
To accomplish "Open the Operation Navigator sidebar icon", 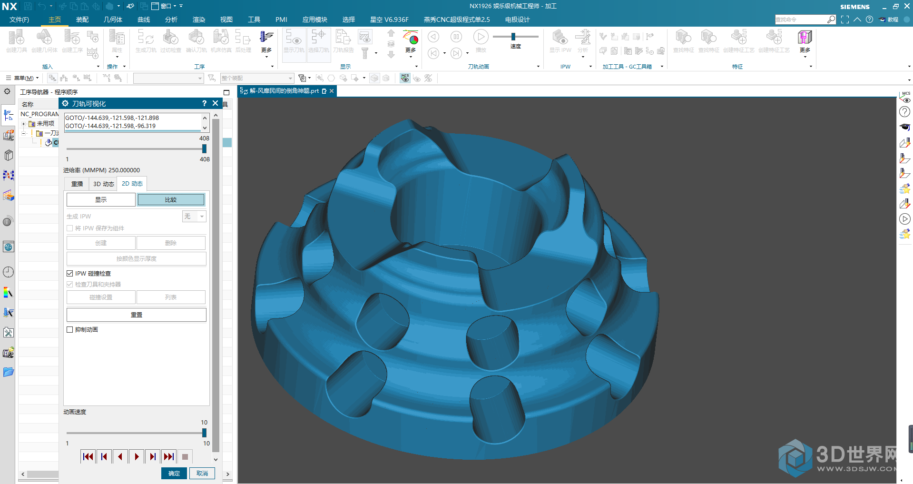I will point(9,115).
